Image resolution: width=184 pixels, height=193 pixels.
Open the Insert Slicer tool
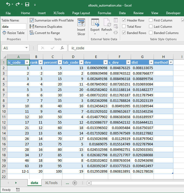click(x=81, y=27)
